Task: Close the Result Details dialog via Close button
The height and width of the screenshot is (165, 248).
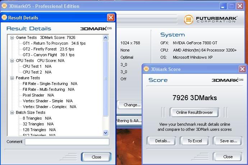Action: pos(96,157)
